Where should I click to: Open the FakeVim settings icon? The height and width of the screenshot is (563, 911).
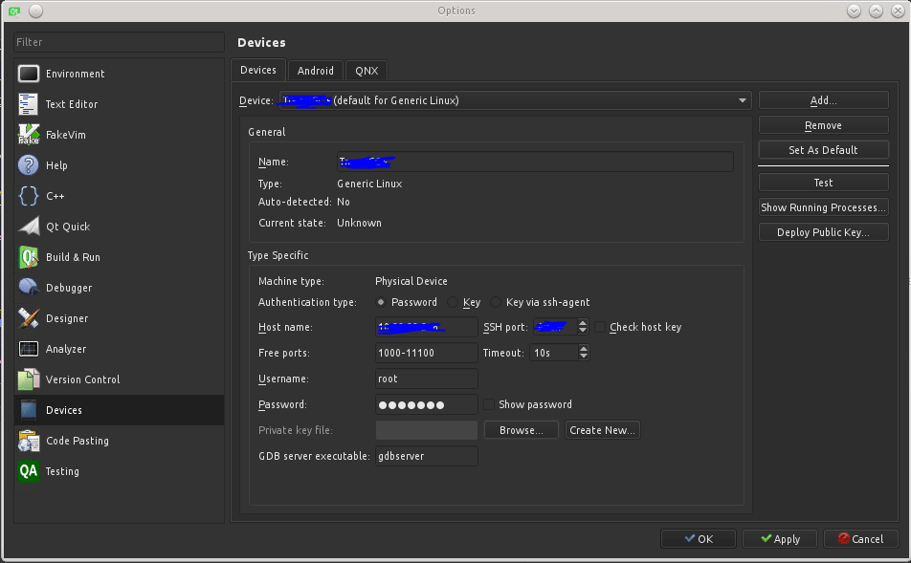coord(29,135)
